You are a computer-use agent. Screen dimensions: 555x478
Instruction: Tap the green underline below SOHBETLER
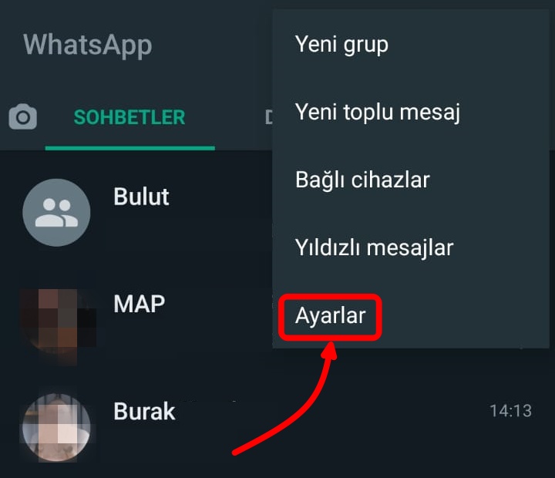click(x=130, y=148)
